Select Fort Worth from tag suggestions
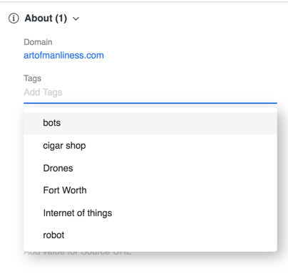 coord(150,191)
